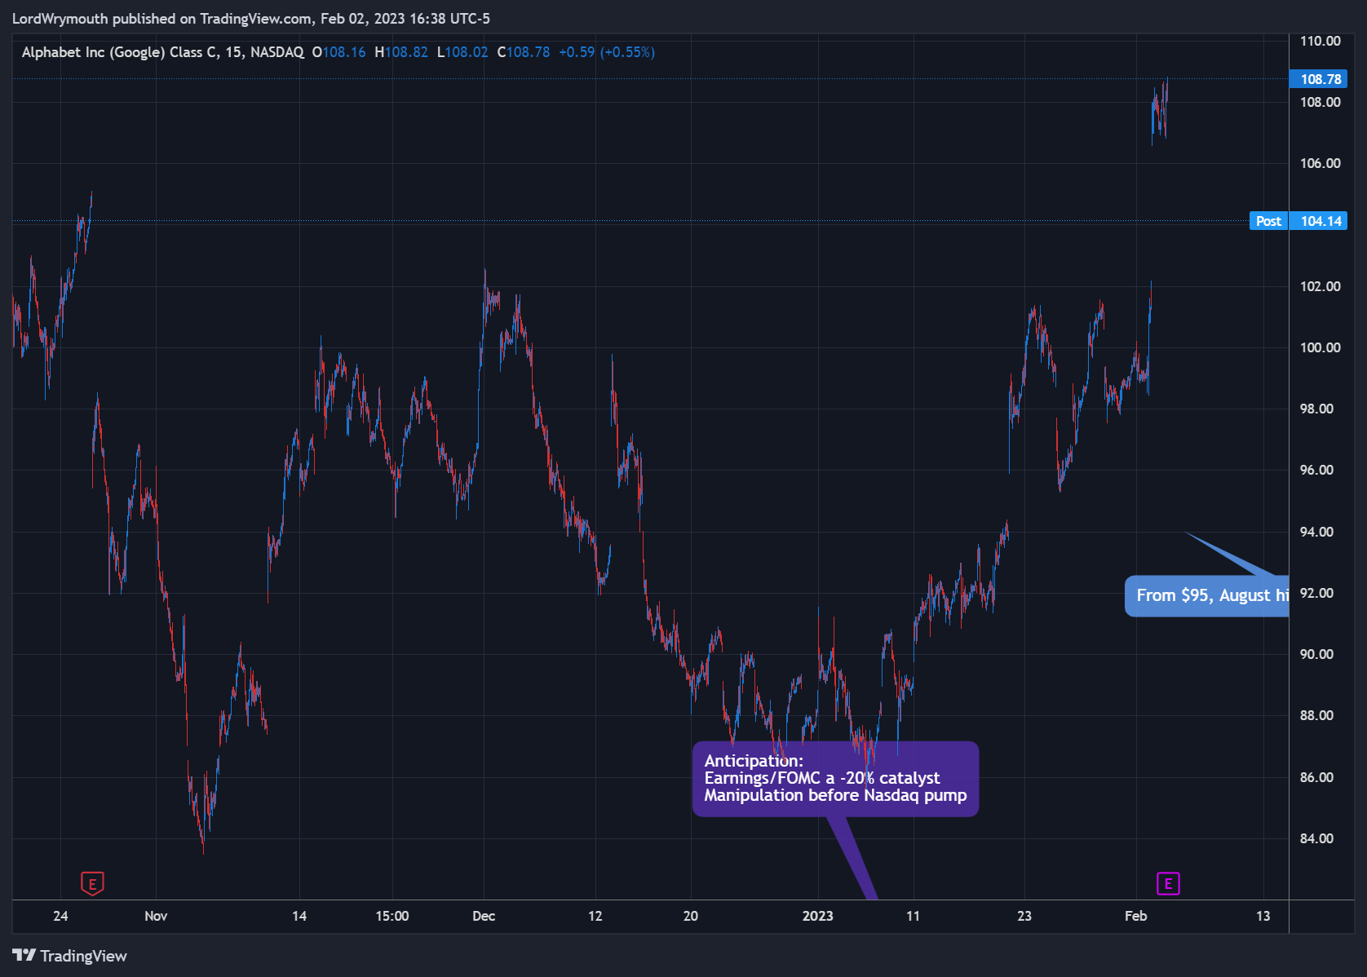This screenshot has height=977, width=1367.
Task: Click the 88.00 price axis label
Action: coord(1316,715)
